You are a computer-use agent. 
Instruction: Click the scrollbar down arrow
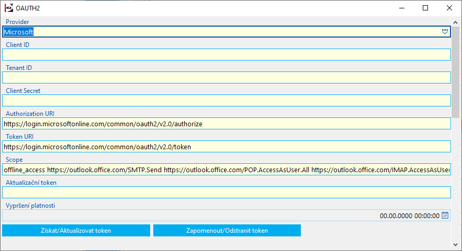click(x=456, y=245)
